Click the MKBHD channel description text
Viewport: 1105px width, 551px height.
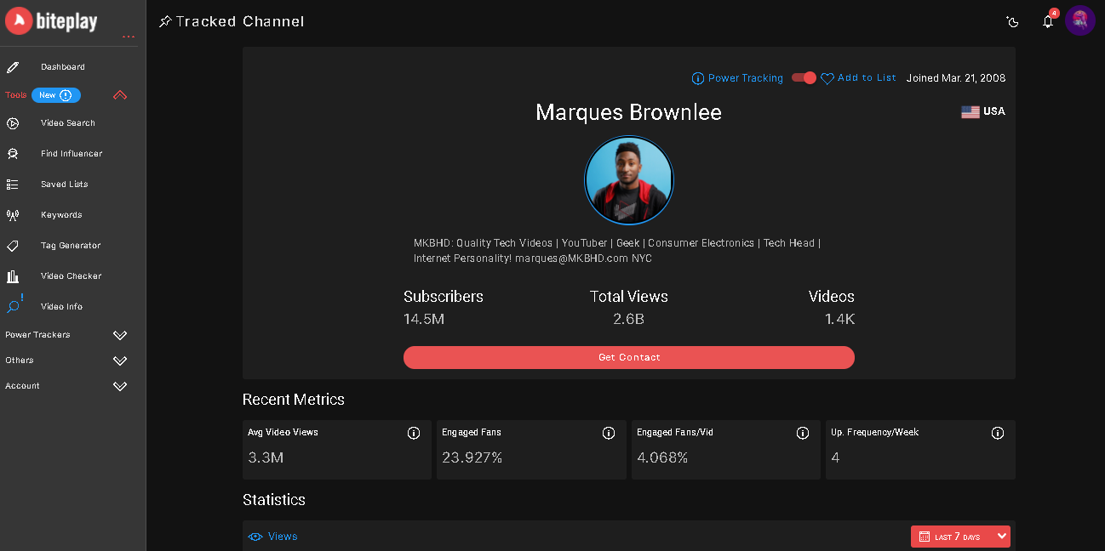coord(618,251)
